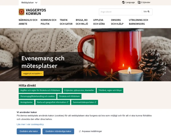Click the Godkänn alla kakor button
The height and width of the screenshot is (136, 171).
click(x=29, y=131)
